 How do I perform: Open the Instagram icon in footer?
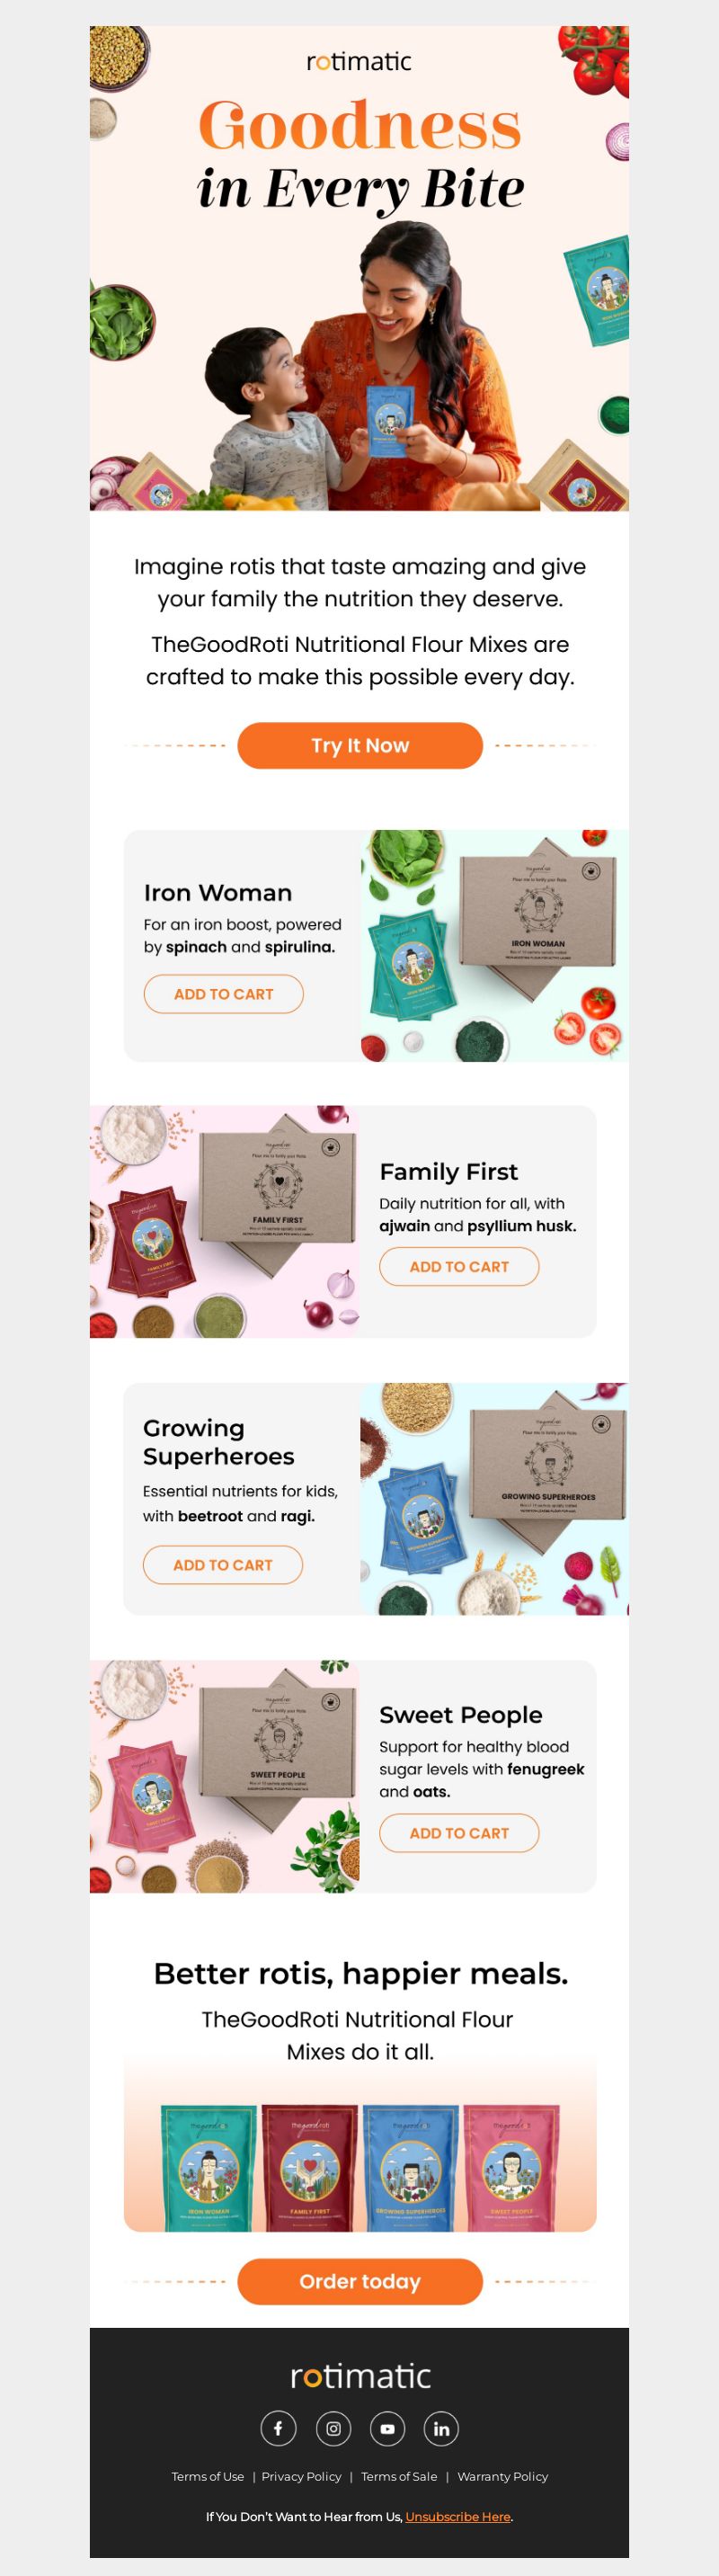(333, 2428)
